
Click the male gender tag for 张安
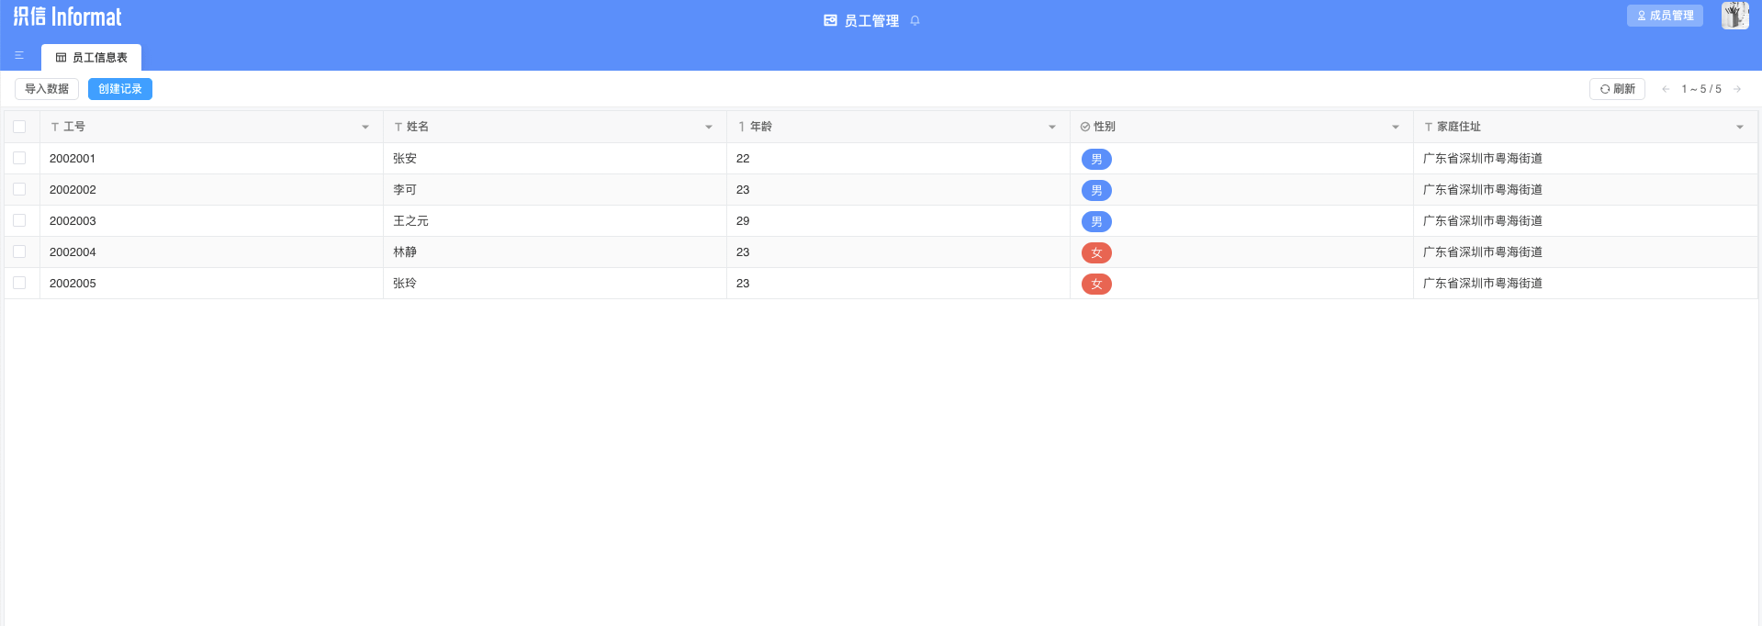point(1096,159)
